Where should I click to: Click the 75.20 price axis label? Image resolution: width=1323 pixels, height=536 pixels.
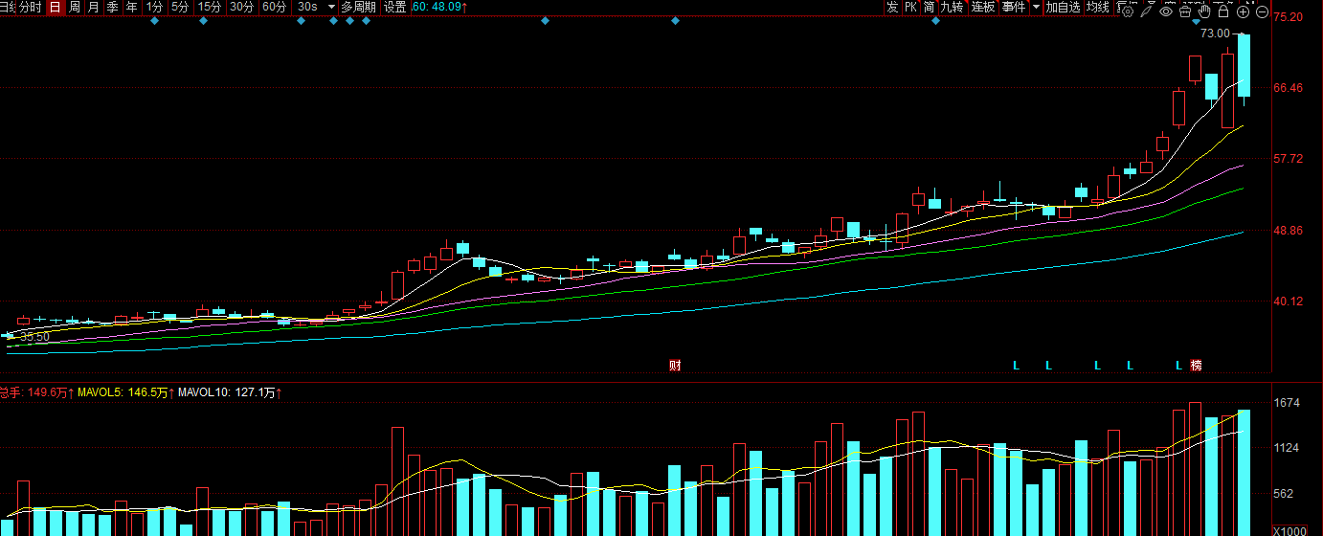[1289, 17]
